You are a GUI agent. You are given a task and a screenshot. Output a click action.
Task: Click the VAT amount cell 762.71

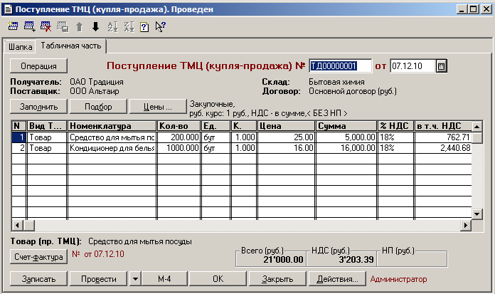[x=443, y=137]
